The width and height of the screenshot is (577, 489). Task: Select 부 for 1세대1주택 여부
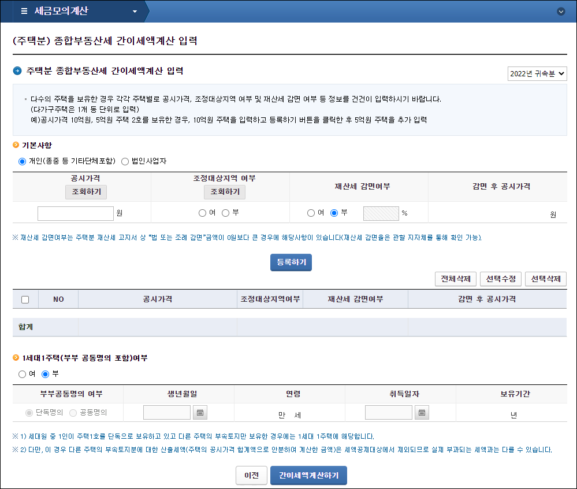pyautogui.click(x=45, y=374)
